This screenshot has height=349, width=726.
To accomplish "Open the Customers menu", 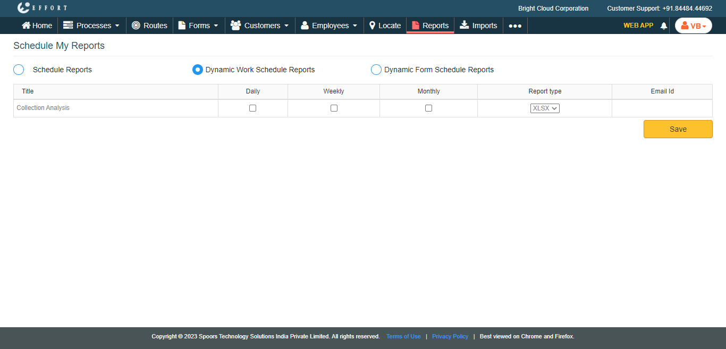I will click(x=260, y=25).
